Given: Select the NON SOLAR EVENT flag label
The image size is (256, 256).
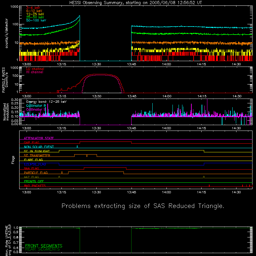Looking at the screenshot, I should tap(39, 147).
